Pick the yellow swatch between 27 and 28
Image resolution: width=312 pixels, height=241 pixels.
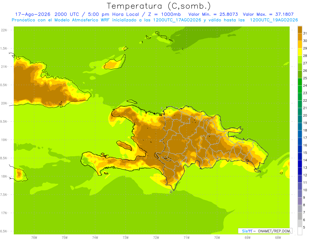(300, 60)
